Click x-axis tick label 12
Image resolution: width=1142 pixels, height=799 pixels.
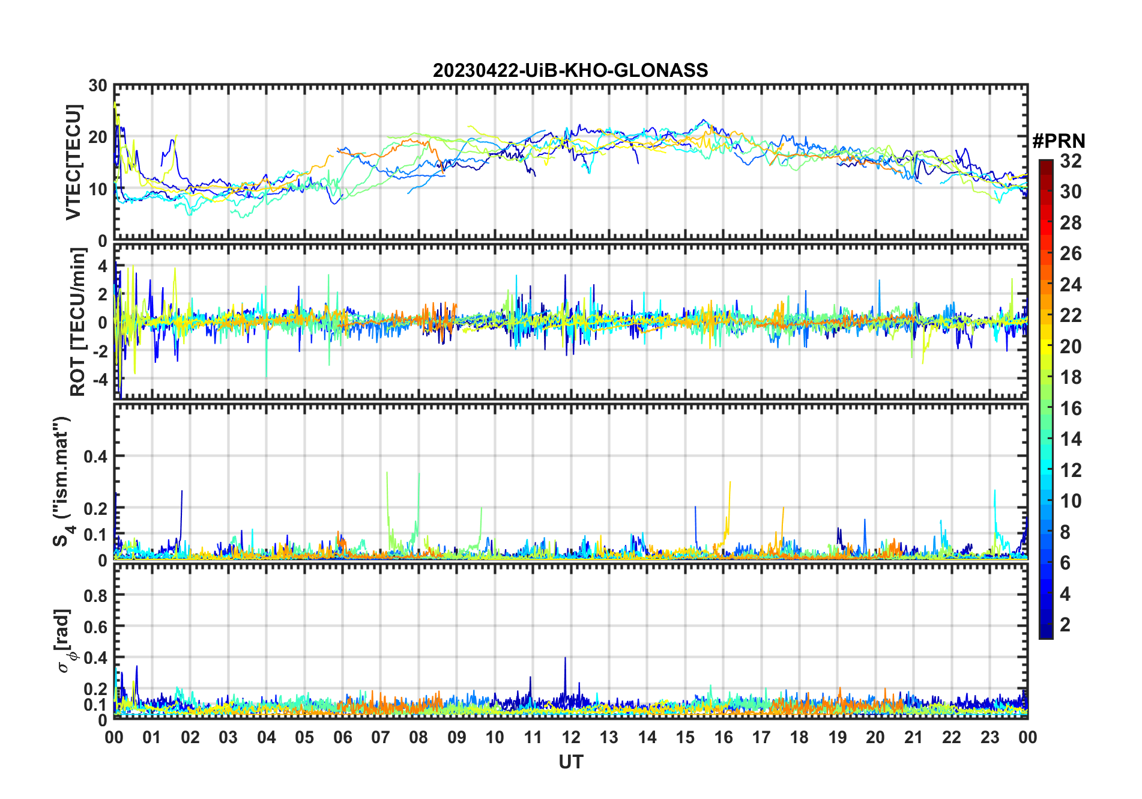point(571,737)
